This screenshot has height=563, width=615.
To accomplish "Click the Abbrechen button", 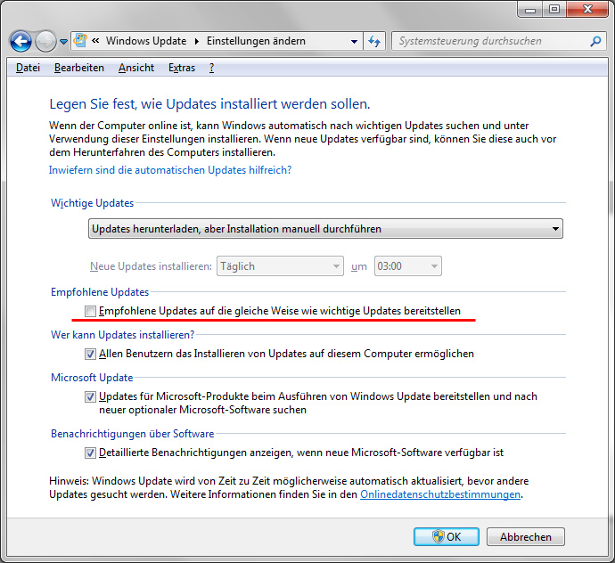I will click(x=526, y=537).
